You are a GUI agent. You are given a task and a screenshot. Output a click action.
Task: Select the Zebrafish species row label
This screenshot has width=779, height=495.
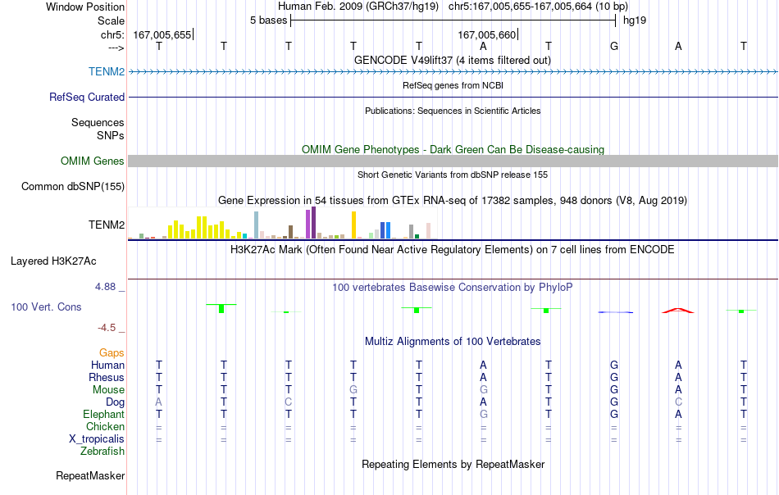click(x=102, y=452)
